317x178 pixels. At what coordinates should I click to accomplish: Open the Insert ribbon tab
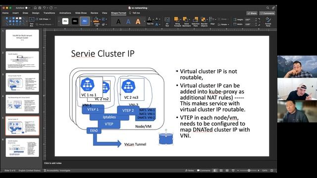pos(15,13)
